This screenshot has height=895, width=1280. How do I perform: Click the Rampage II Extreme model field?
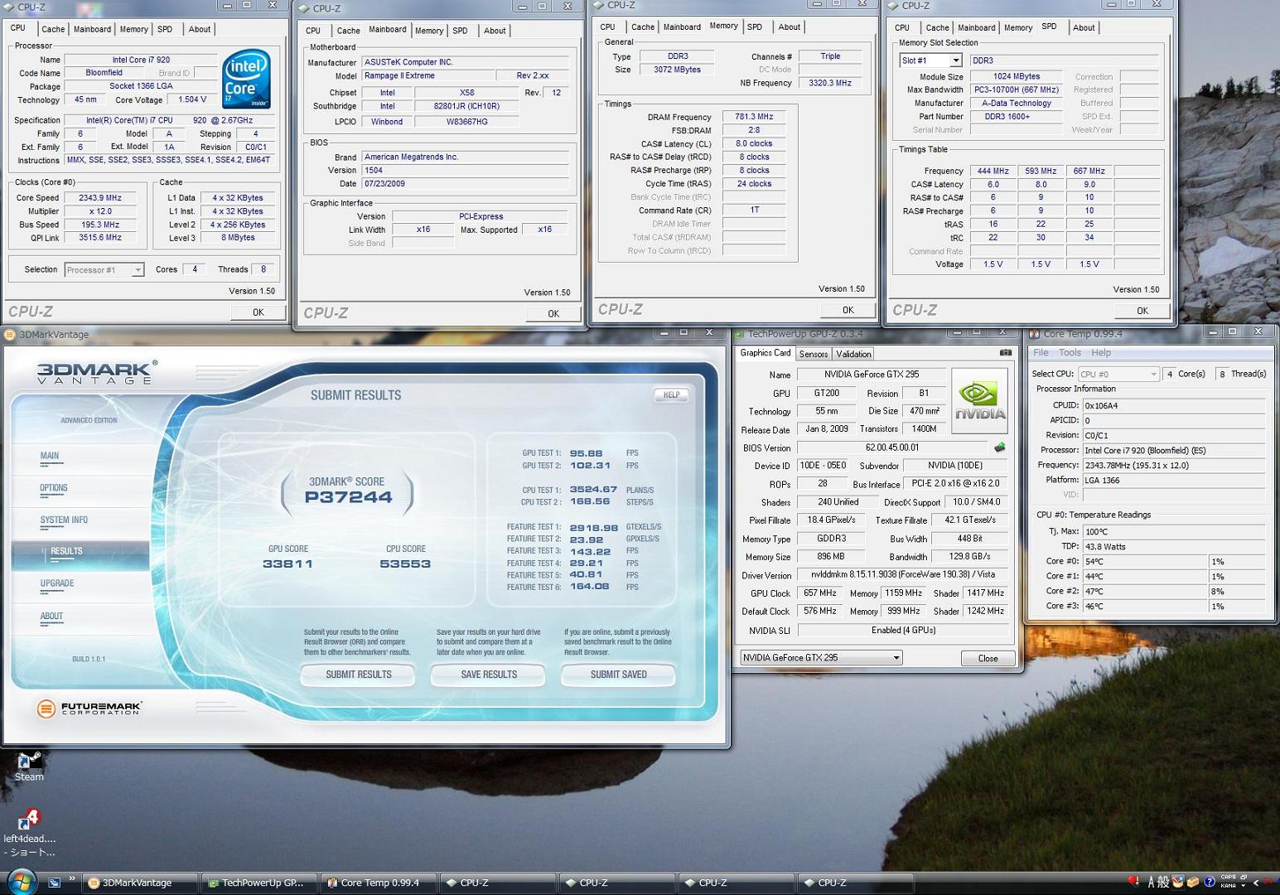(427, 75)
